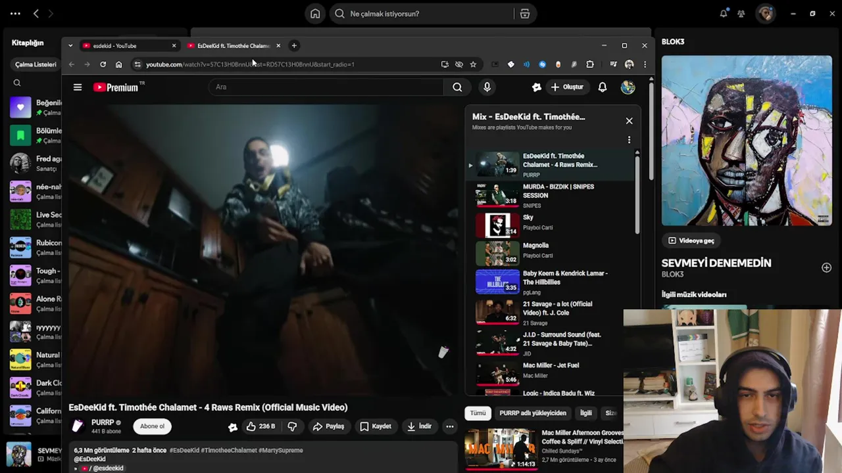Screen dimensions: 842x473
Task: Click the browser back arrow
Action: tap(72, 64)
